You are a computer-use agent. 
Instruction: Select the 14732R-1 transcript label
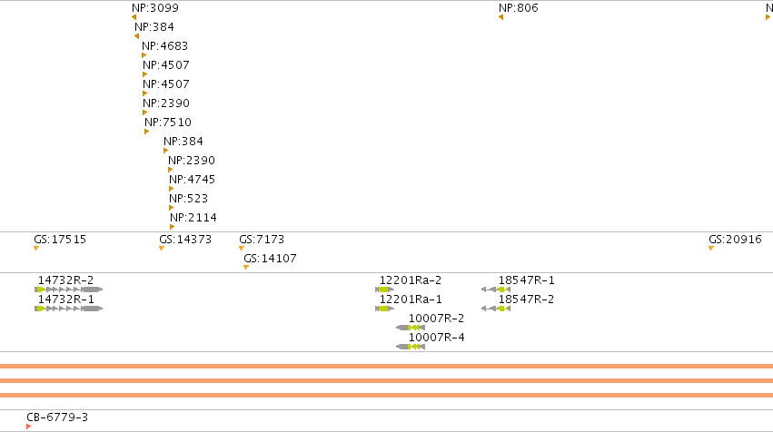(65, 299)
